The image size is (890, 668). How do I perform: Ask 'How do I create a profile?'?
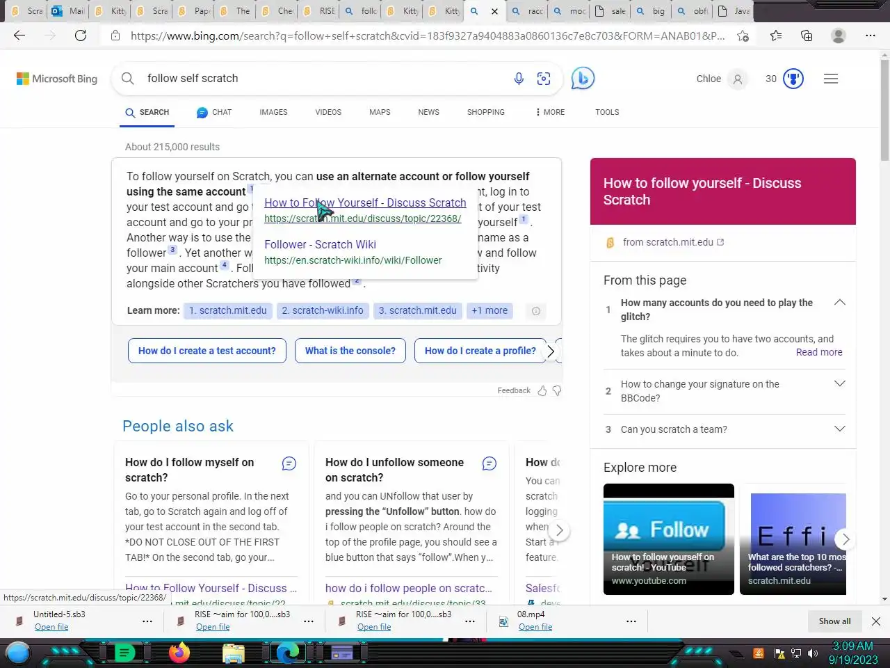[480, 351]
